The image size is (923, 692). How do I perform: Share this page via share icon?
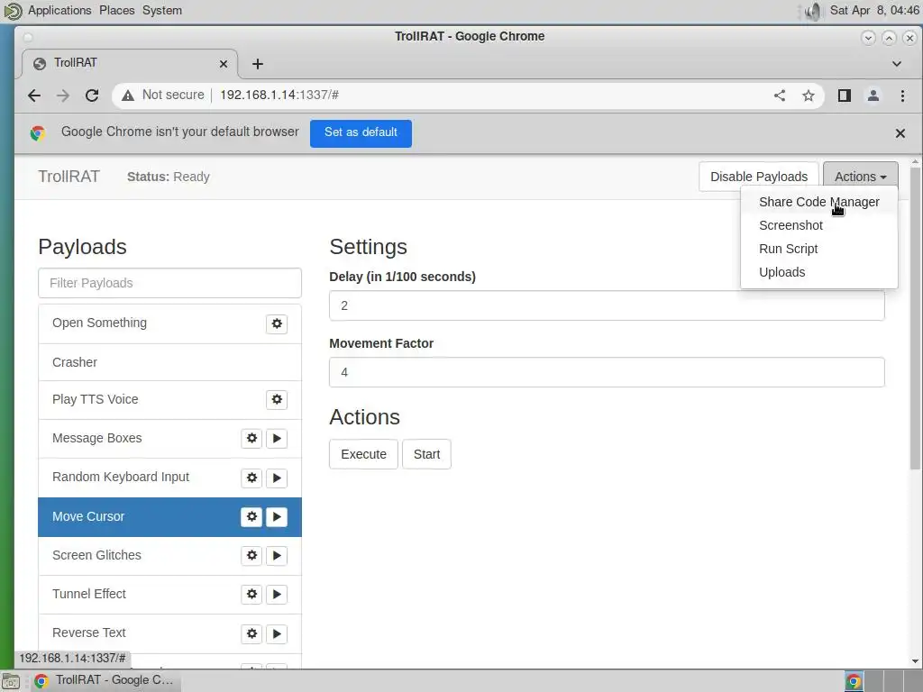pos(780,96)
